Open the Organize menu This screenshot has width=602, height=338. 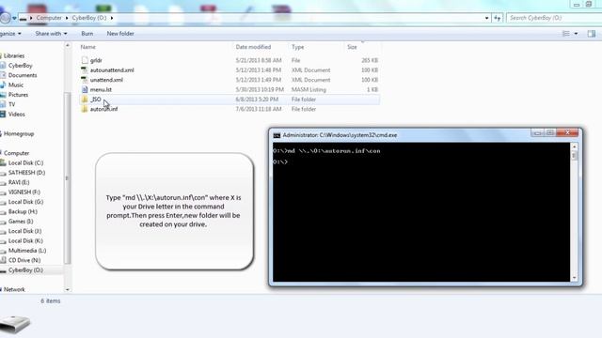(x=10, y=34)
